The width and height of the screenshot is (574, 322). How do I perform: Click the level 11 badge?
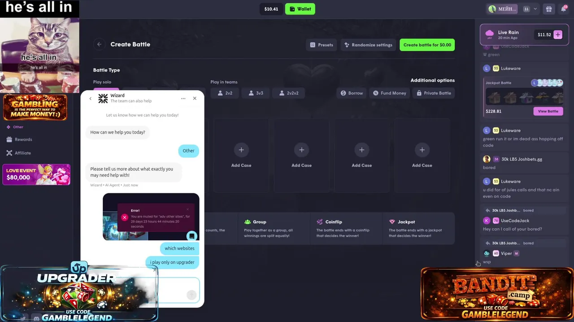pyautogui.click(x=526, y=9)
